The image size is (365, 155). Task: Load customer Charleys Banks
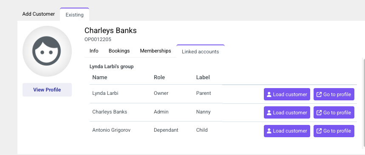(x=287, y=113)
